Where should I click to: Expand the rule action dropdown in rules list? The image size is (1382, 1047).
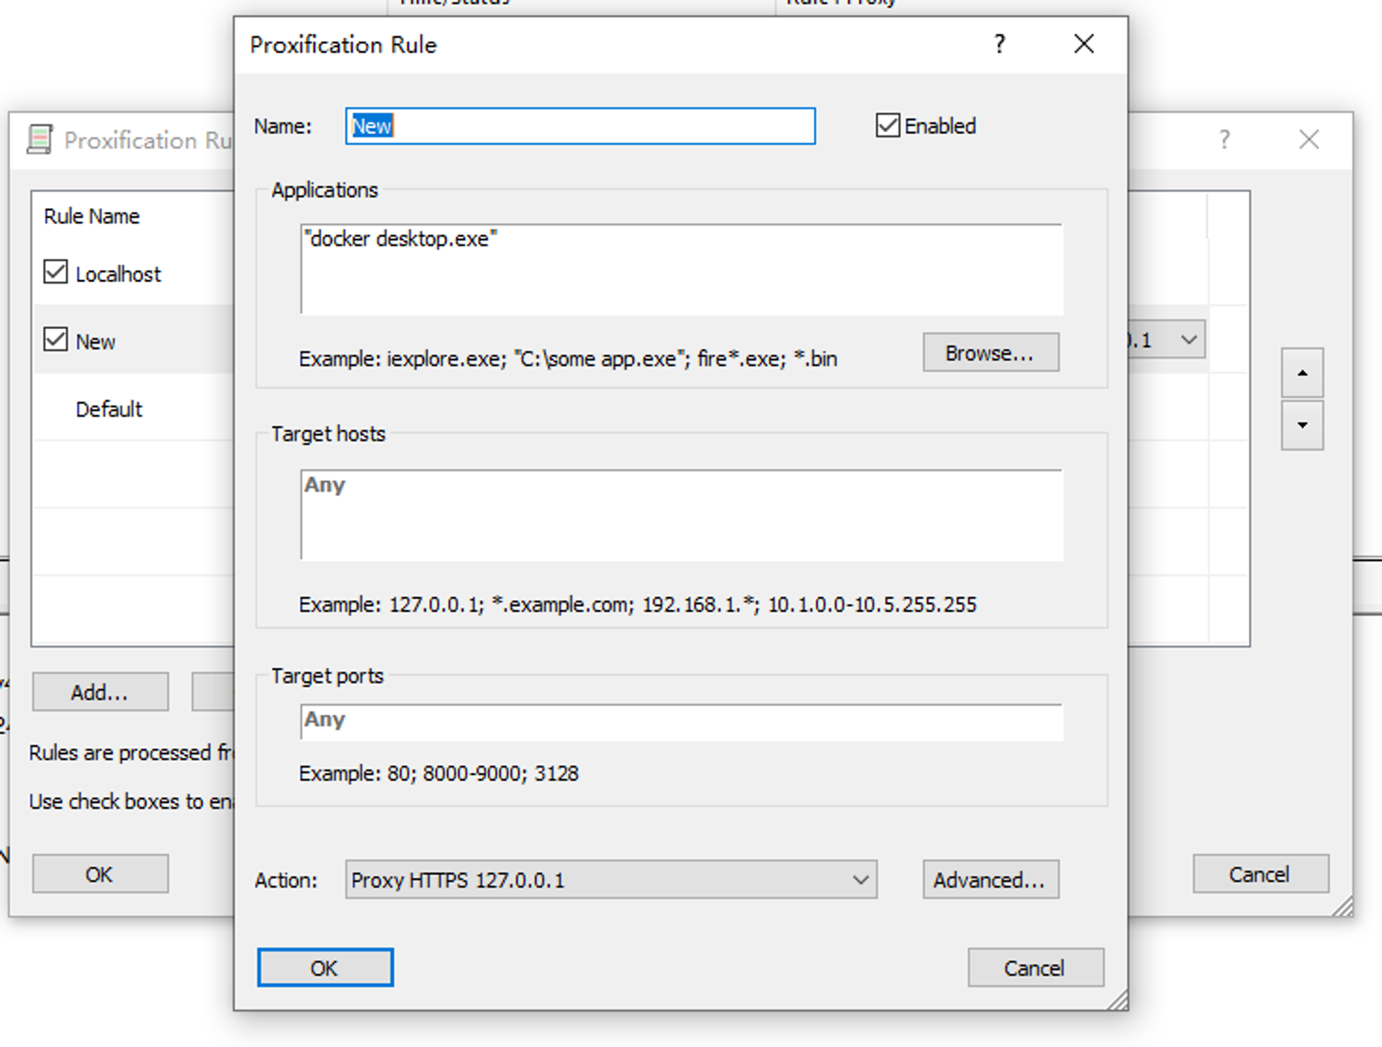point(1188,339)
